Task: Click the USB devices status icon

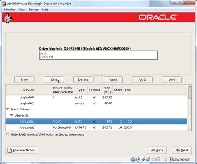Action: click(x=143, y=160)
